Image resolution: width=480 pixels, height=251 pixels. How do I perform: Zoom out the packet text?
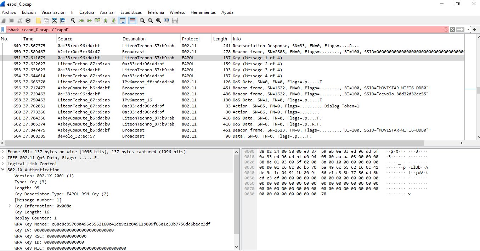point(151,21)
